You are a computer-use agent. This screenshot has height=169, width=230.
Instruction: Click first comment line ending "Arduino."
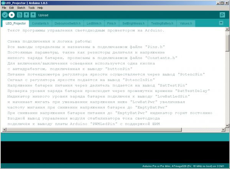[x=86, y=31]
